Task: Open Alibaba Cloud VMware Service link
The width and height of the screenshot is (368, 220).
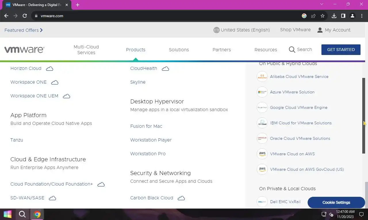Action: click(299, 76)
